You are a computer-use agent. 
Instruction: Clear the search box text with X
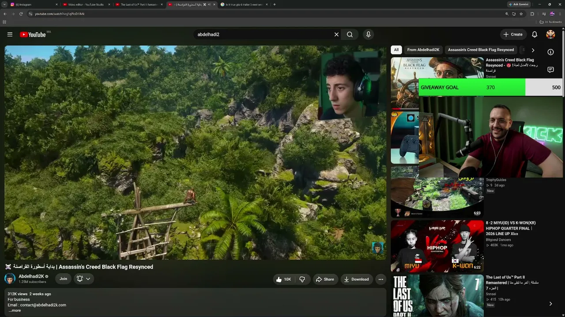(336, 34)
